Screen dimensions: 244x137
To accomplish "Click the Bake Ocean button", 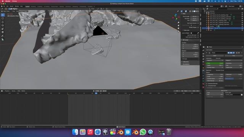I will click(224, 91).
